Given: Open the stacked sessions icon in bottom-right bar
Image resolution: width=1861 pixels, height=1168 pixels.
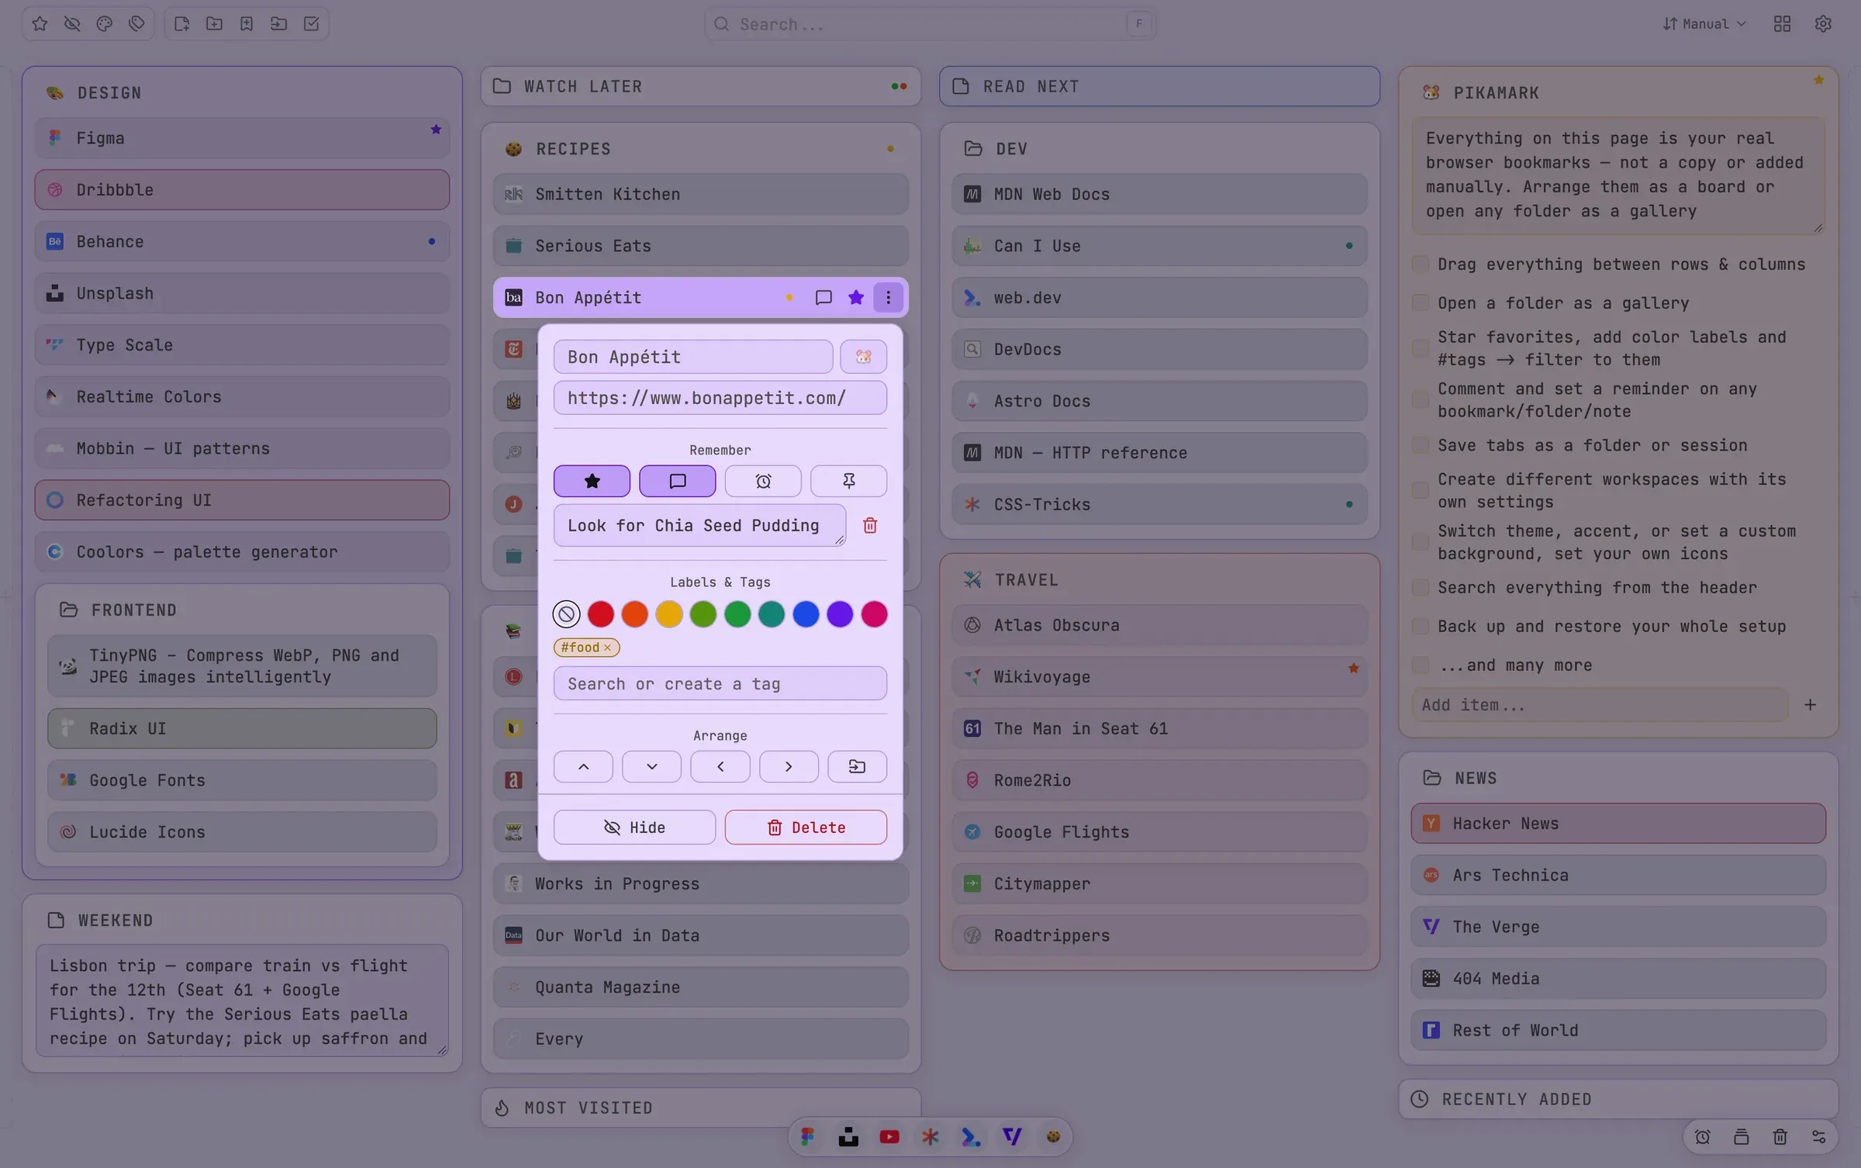Looking at the screenshot, I should 1742,1137.
